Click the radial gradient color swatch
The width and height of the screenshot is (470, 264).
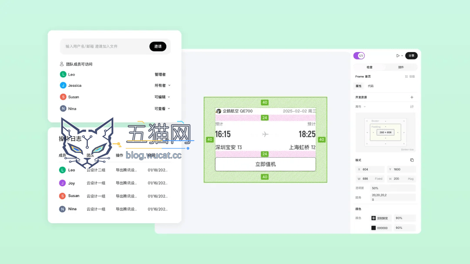tap(373, 218)
